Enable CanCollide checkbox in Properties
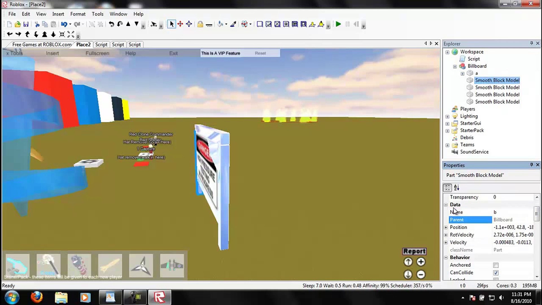542x305 pixels. [x=496, y=273]
